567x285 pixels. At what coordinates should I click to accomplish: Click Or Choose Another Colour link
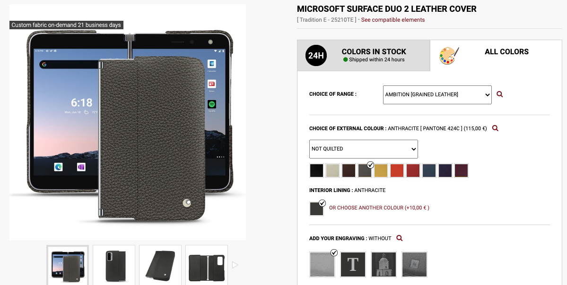click(379, 208)
